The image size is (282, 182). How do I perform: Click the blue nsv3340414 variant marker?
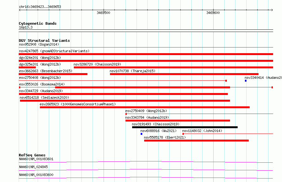pyautogui.click(x=246, y=81)
